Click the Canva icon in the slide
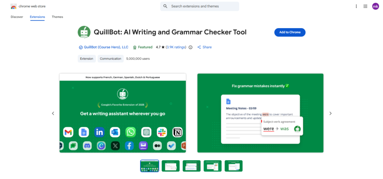383x179 pixels. coord(101,146)
